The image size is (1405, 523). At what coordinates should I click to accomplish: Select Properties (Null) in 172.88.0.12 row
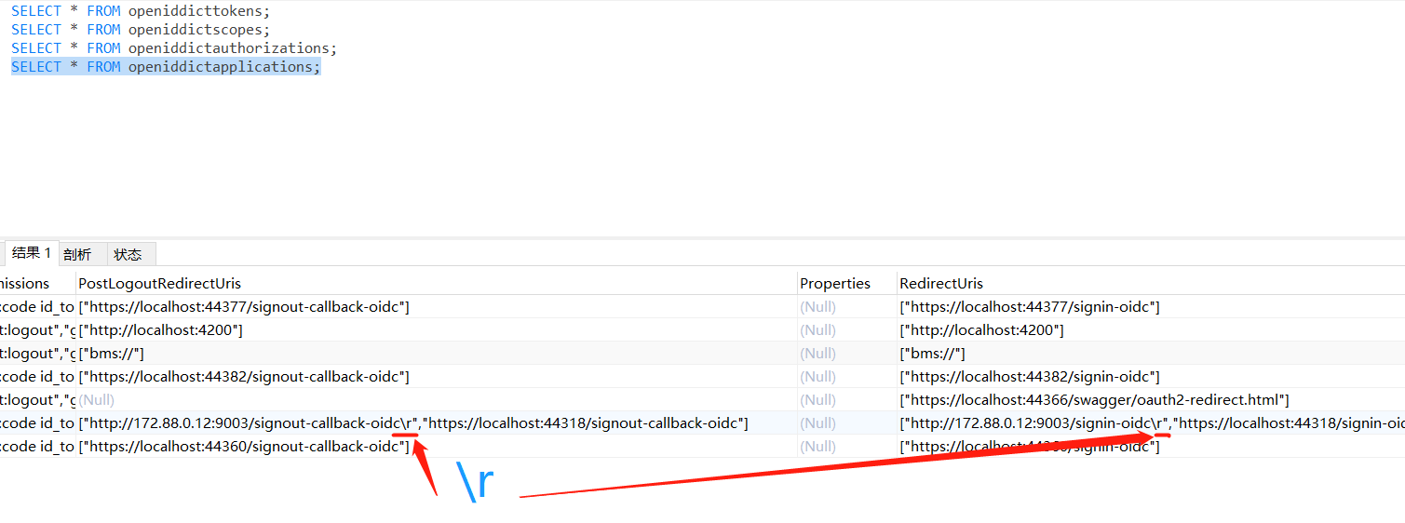coord(846,423)
